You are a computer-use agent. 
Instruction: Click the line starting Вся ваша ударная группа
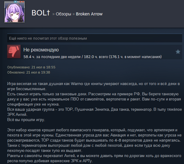tap(94, 109)
